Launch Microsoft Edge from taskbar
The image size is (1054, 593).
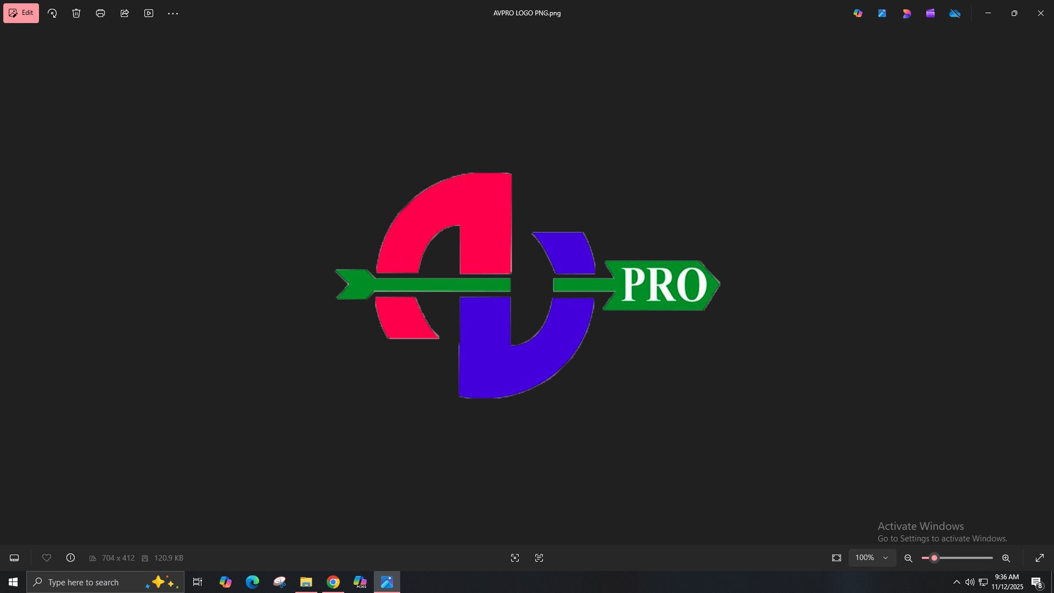[x=253, y=582]
